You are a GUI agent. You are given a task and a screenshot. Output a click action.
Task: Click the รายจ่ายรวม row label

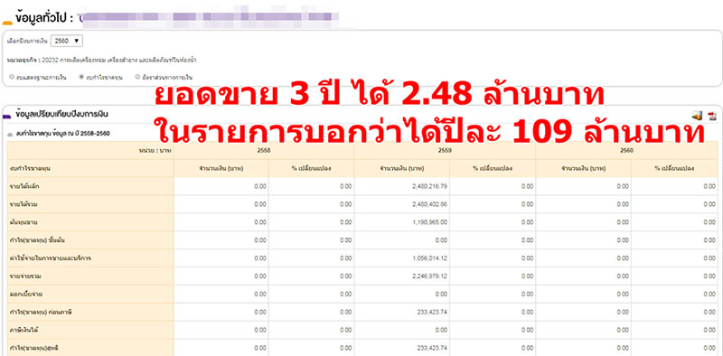coord(25,276)
